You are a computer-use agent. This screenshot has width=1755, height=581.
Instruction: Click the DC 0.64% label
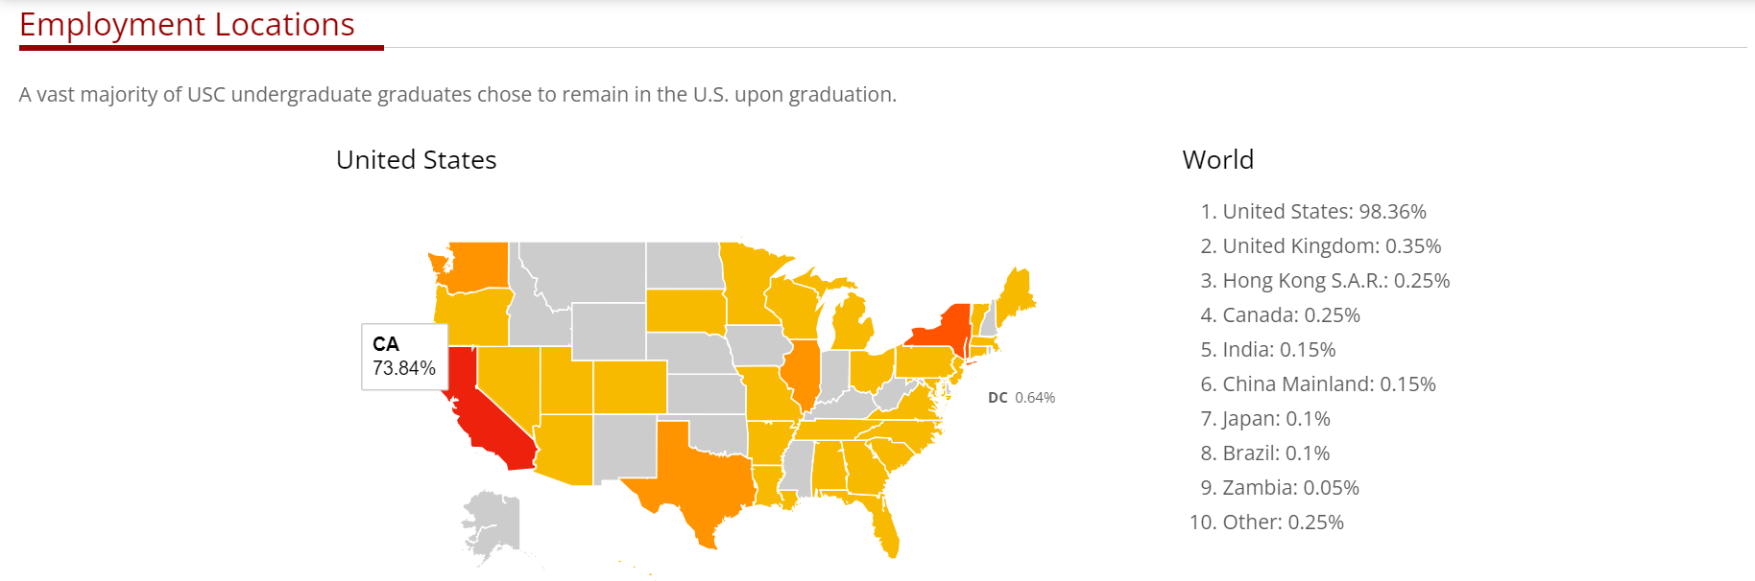(1022, 397)
